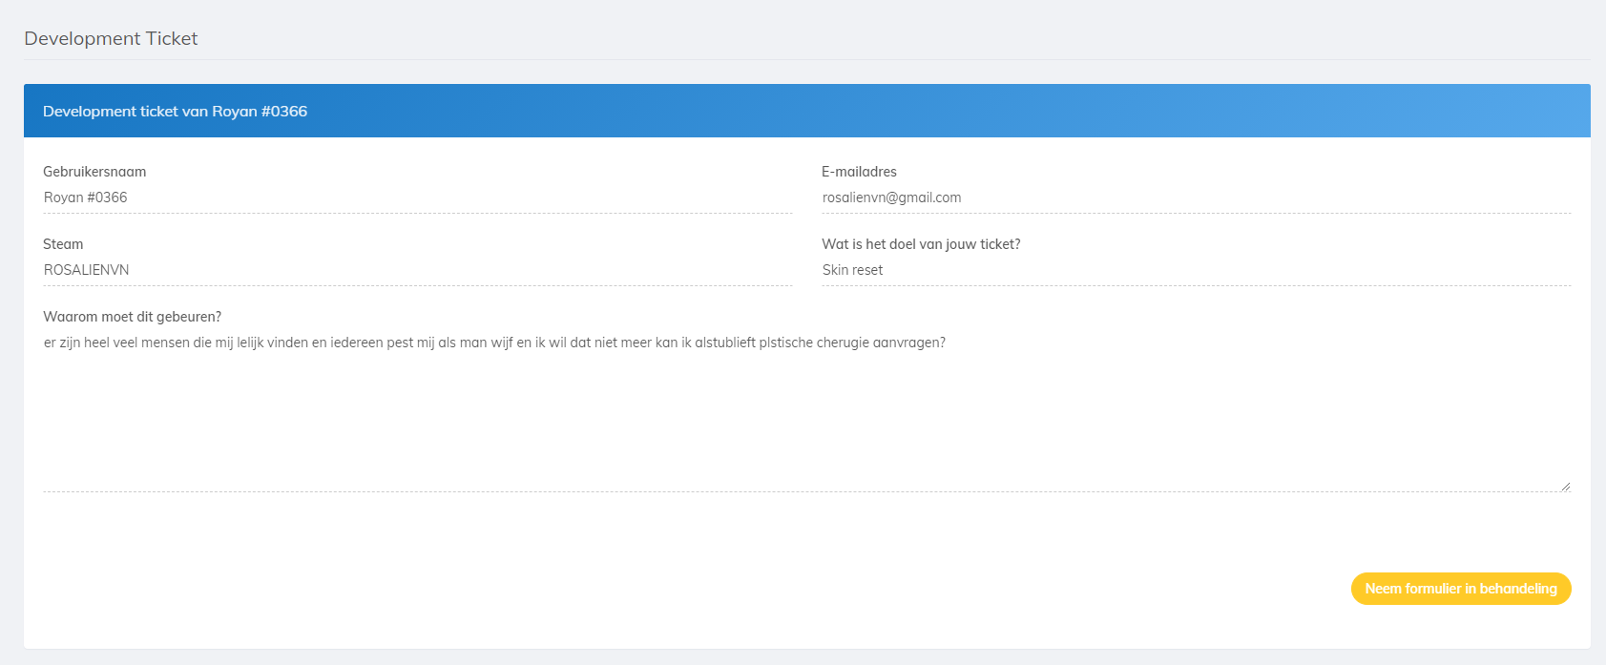1606x665 pixels.
Task: Click the 'Development Ticket' page heading
Action: (111, 39)
